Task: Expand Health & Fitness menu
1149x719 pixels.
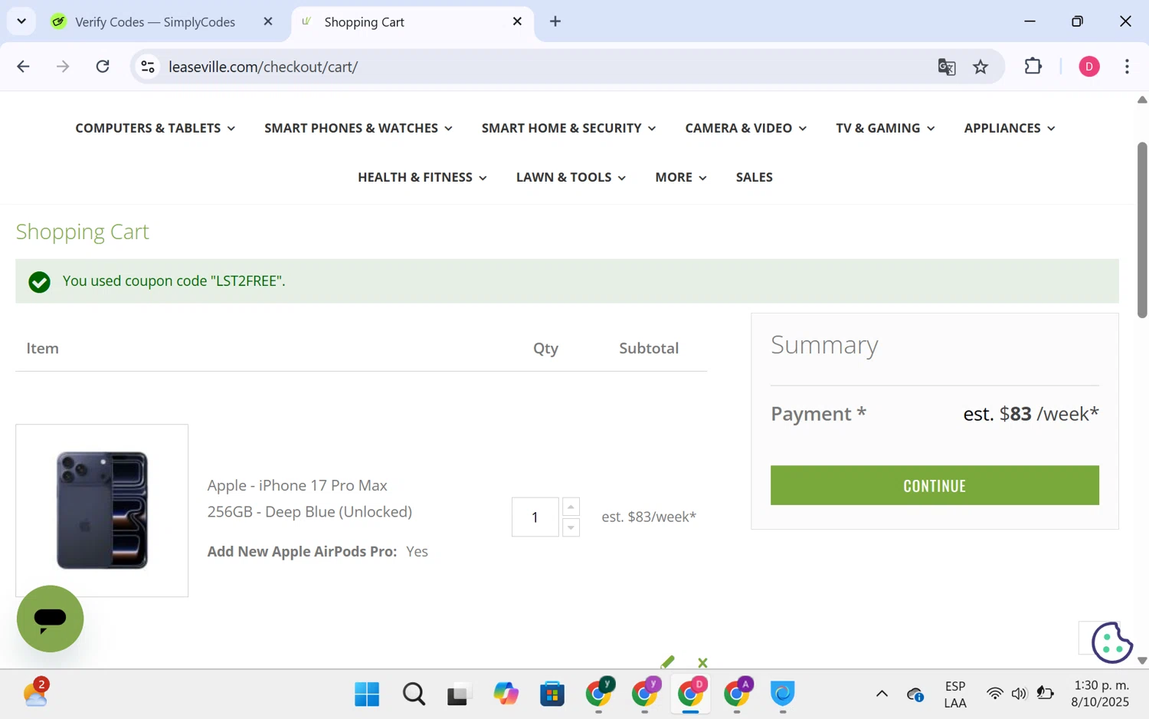Action: pyautogui.click(x=422, y=177)
